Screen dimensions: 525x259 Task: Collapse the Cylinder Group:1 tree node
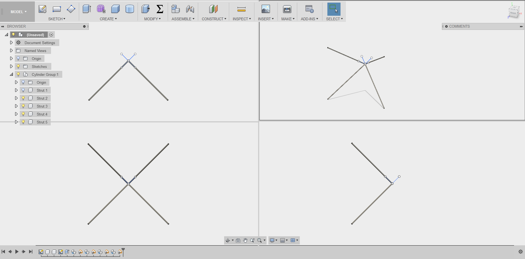[11, 74]
